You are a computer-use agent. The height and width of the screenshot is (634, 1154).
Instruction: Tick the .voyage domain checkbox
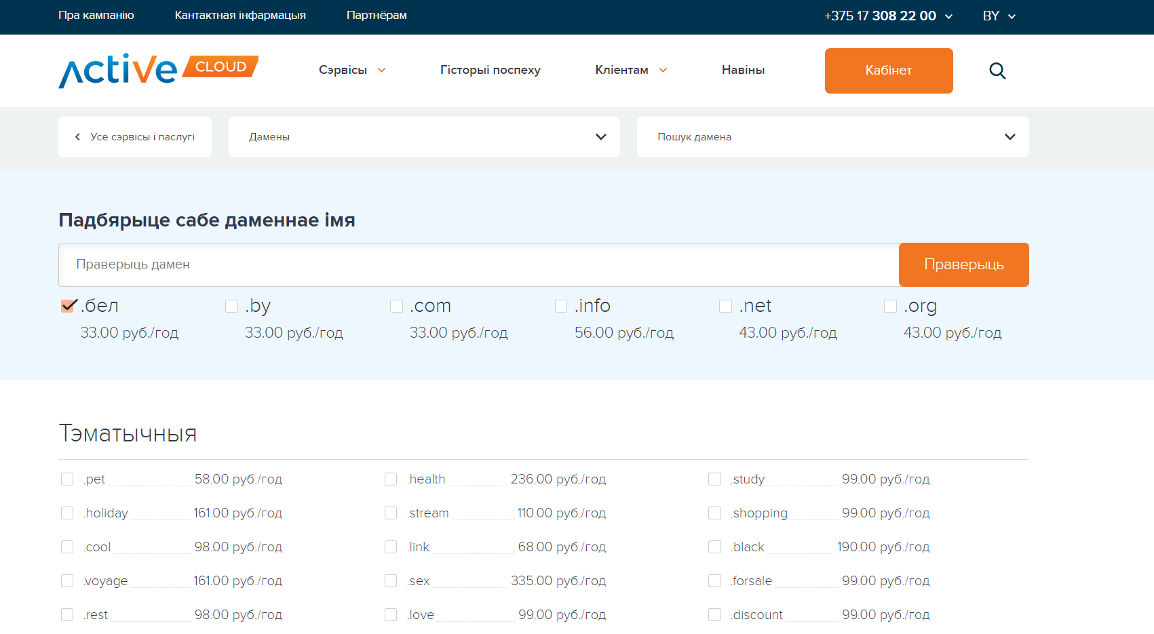67,581
